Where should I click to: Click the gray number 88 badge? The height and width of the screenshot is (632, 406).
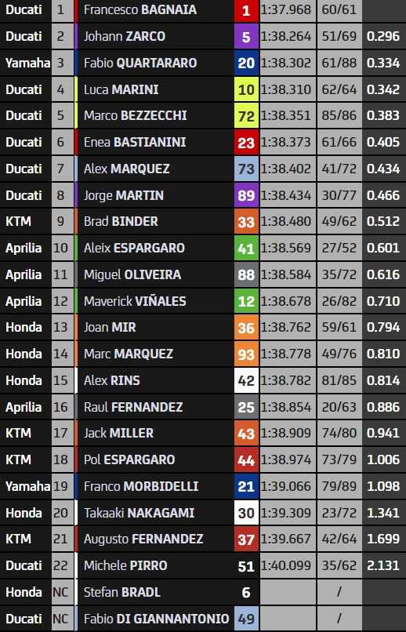point(246,275)
